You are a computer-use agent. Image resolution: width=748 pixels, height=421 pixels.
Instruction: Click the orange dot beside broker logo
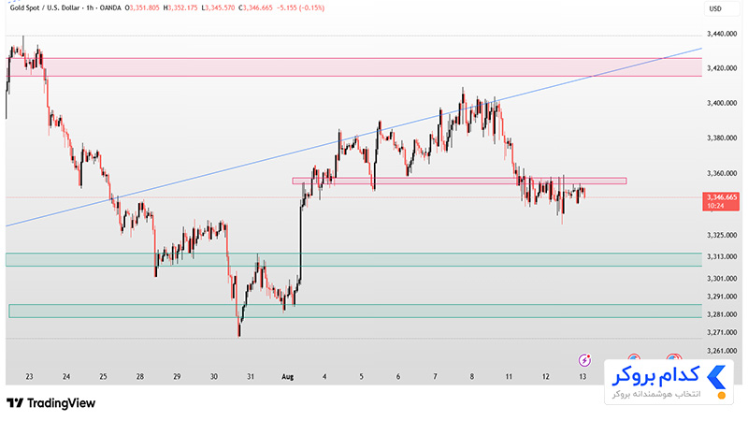click(x=721, y=395)
